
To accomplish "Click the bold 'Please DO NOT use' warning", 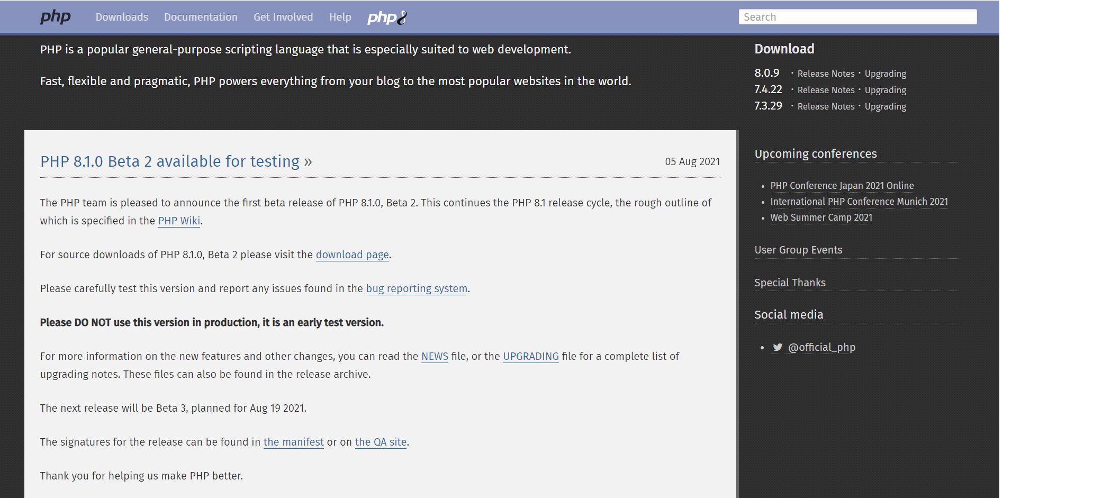I will point(212,322).
